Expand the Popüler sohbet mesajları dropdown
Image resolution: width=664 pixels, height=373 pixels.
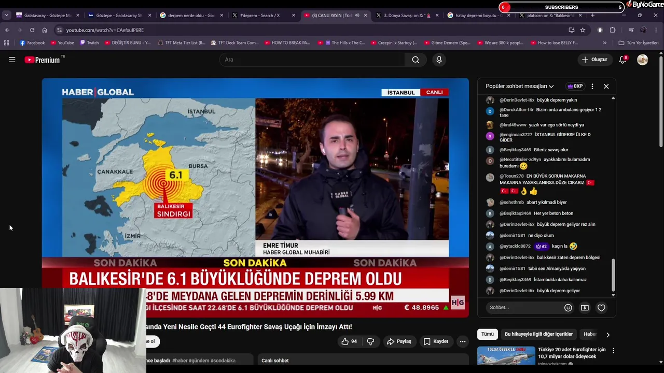coord(520,87)
